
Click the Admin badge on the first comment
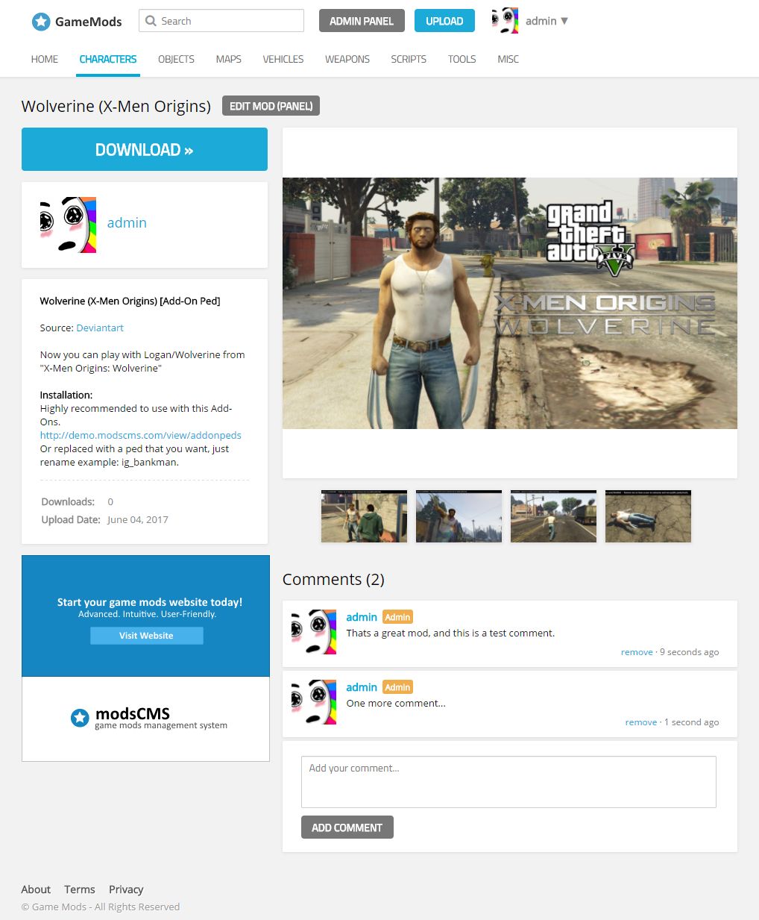pos(397,617)
